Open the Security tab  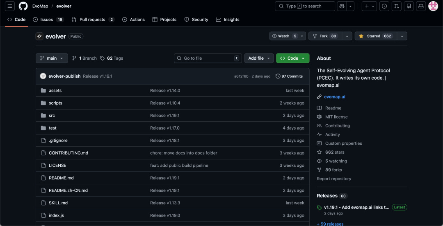pos(196,20)
